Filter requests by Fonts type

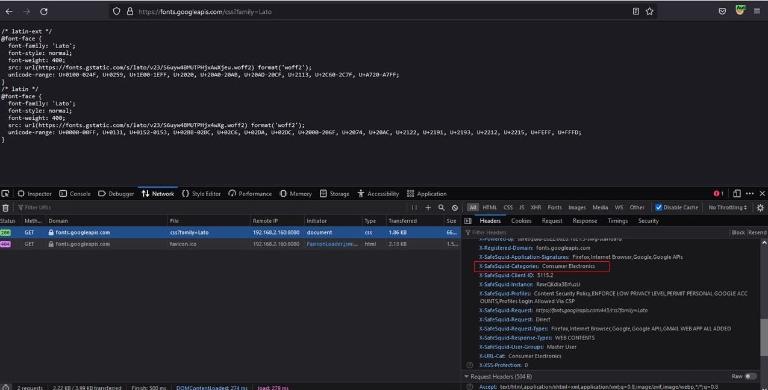[x=555, y=208]
